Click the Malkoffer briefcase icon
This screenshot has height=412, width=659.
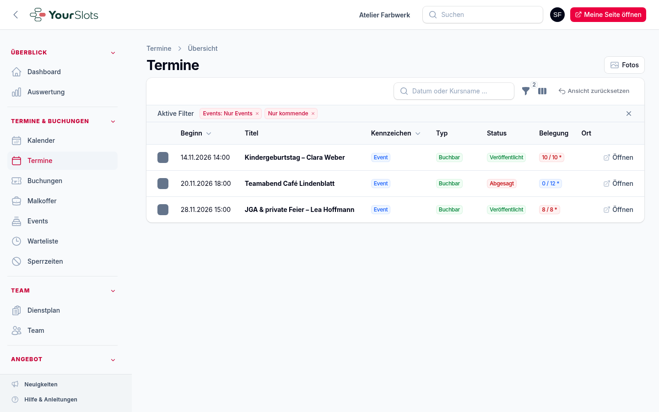16,201
